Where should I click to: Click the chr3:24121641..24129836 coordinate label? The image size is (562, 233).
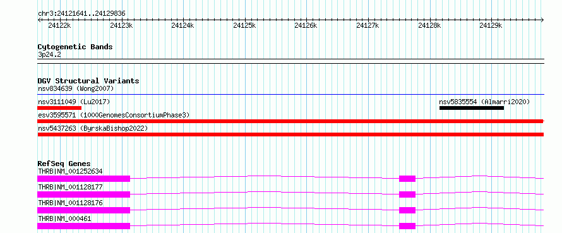point(81,14)
